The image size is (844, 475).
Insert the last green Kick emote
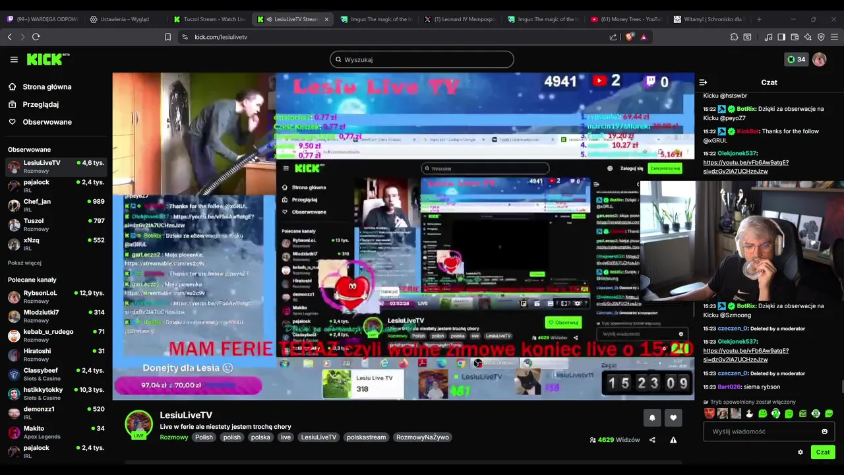[x=829, y=414]
